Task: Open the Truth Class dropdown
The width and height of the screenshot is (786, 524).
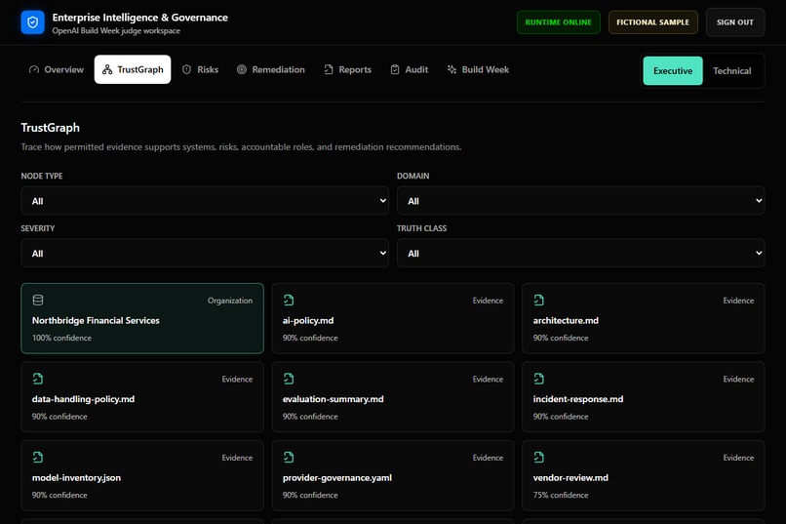Action: pyautogui.click(x=580, y=254)
